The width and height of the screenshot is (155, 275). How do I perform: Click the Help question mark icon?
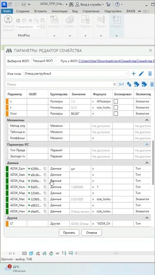coord(117,4)
